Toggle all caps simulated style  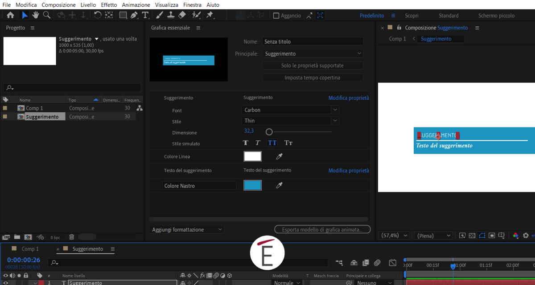272,143
